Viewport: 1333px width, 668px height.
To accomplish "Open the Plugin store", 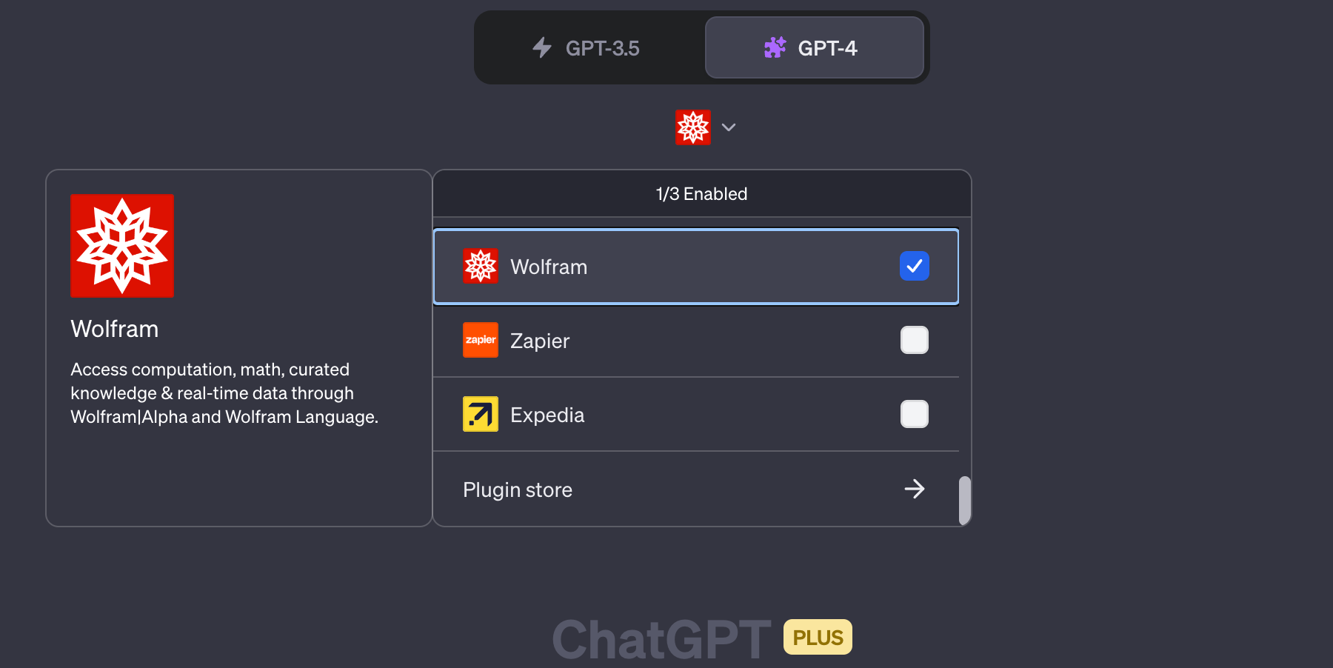I will [x=518, y=490].
